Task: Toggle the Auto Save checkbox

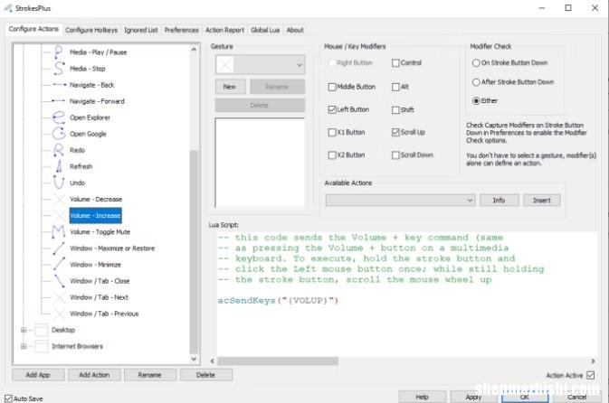Action: pos(8,398)
